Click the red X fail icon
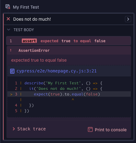Viewport: 136px width, 143px height. pyautogui.click(x=8, y=19)
